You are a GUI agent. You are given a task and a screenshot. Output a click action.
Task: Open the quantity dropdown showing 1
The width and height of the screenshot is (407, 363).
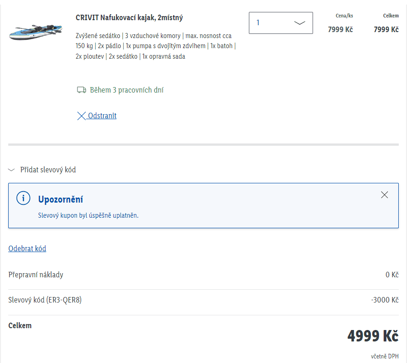coord(280,23)
